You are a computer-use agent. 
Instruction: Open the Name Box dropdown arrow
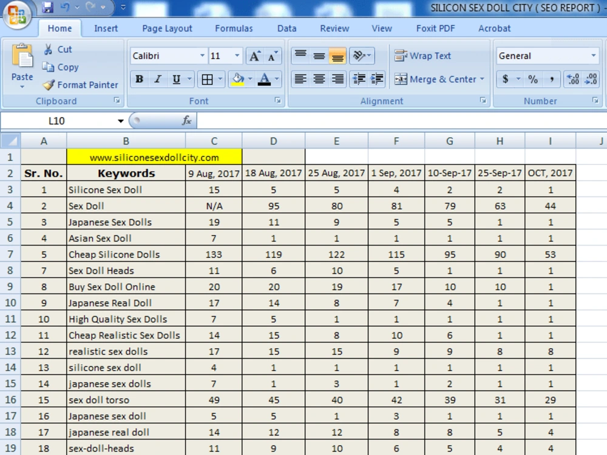click(x=120, y=121)
